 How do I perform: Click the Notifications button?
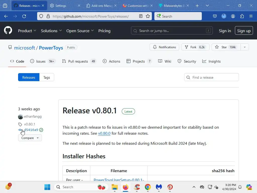164,47
